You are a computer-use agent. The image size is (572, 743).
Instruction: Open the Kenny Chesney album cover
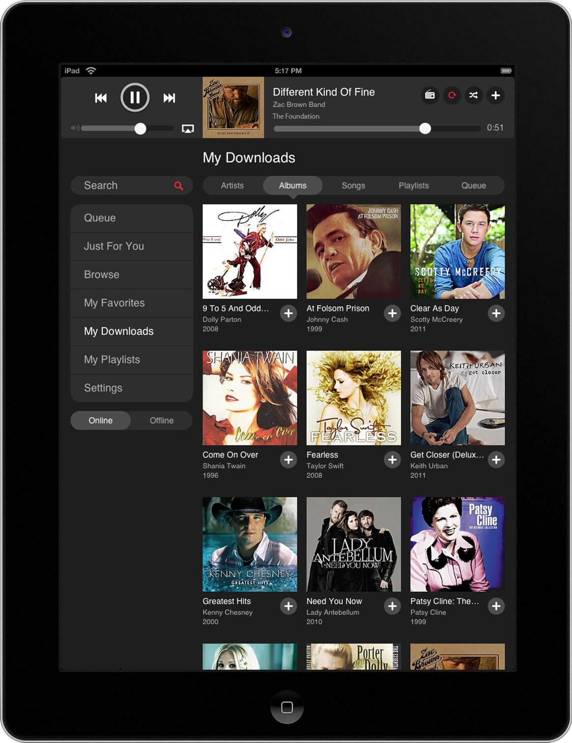[250, 544]
